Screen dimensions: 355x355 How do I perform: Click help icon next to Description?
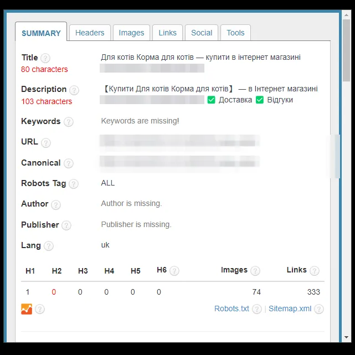pos(74,90)
